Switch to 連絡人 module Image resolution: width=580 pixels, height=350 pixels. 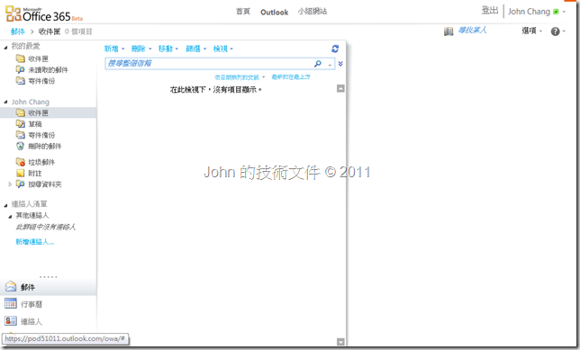point(48,321)
